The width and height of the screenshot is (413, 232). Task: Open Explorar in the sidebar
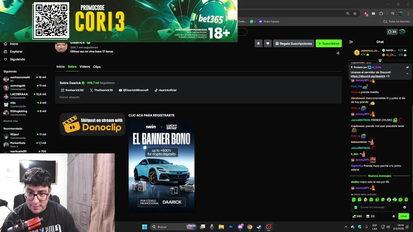13,52
